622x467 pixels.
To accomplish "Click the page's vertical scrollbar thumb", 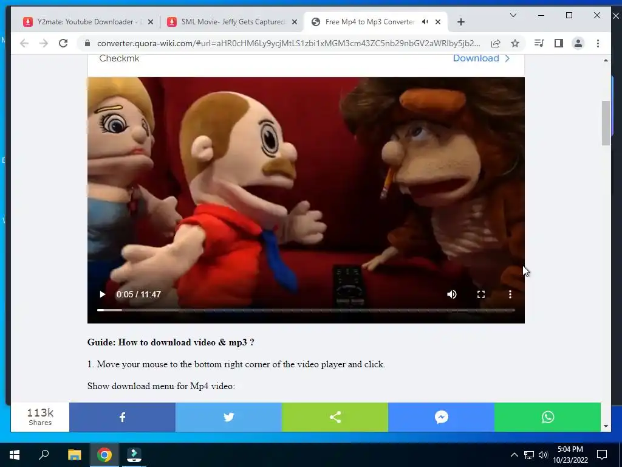I will pos(606,123).
